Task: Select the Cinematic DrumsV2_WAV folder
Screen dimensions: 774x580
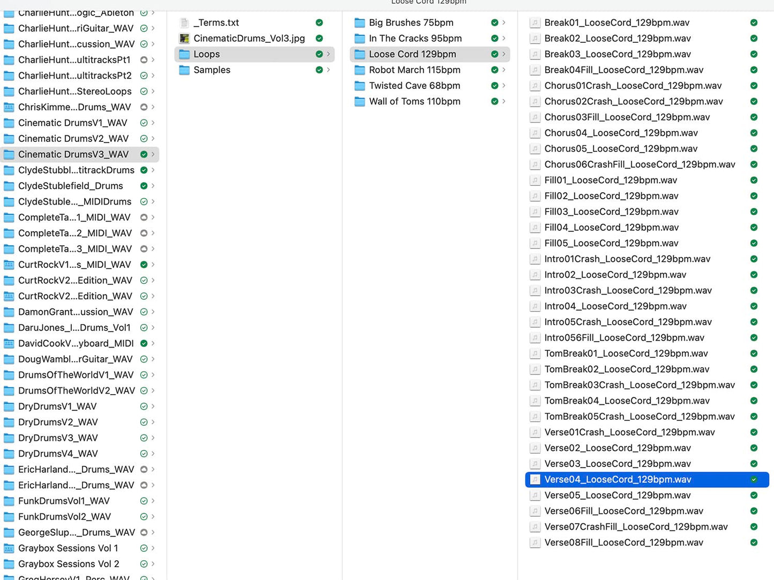Action: tap(73, 139)
